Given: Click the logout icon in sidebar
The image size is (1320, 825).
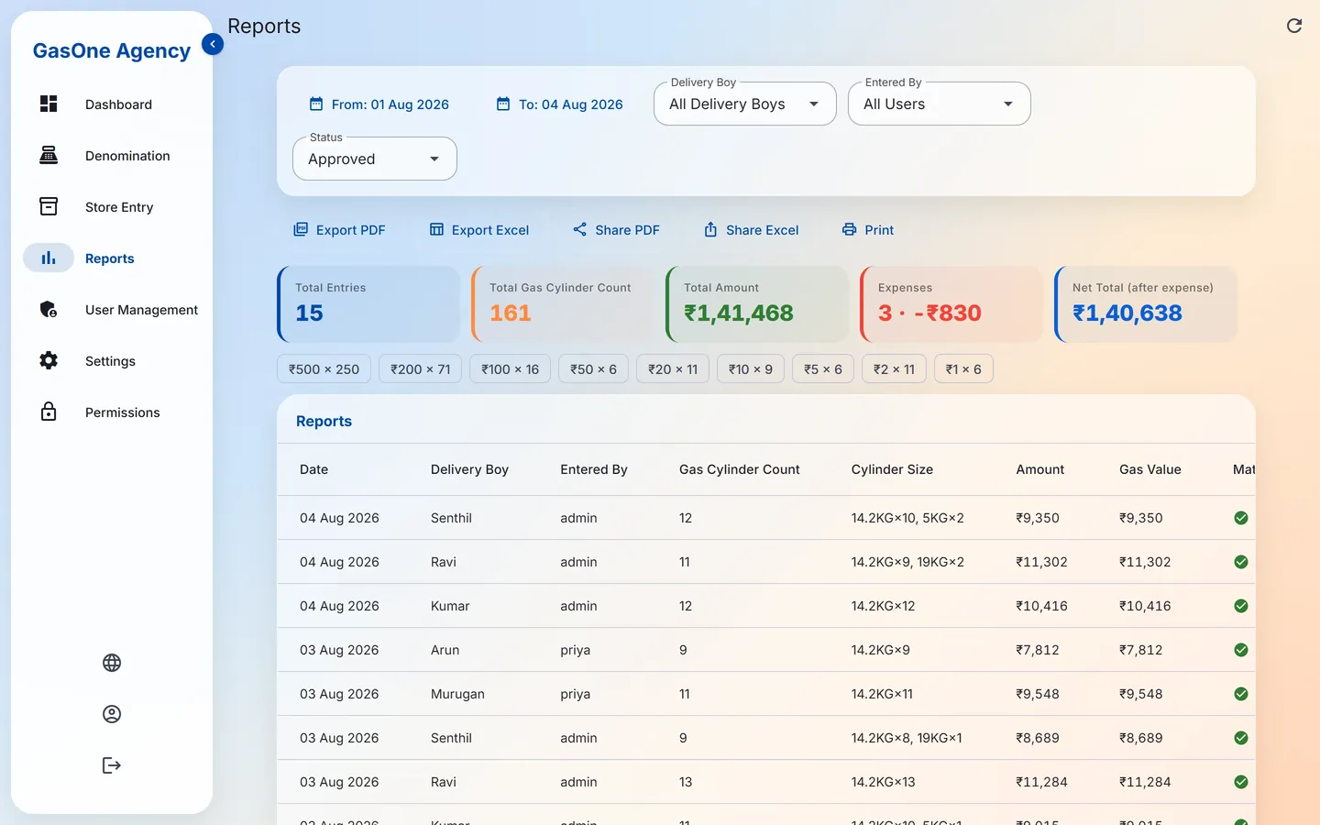Looking at the screenshot, I should [112, 765].
